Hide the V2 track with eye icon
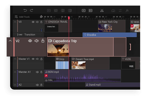Image resolution: width=146 pixels, height=100 pixels. click(30, 41)
